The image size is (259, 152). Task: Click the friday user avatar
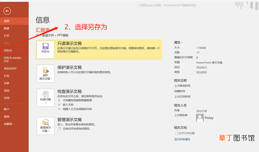pos(200,118)
